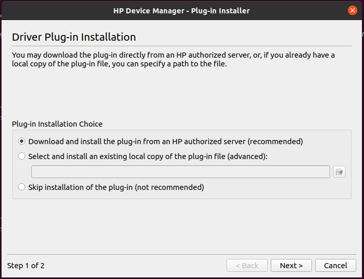364x279 pixels.
Task: Click the greyed-out < Back button
Action: [247, 266]
